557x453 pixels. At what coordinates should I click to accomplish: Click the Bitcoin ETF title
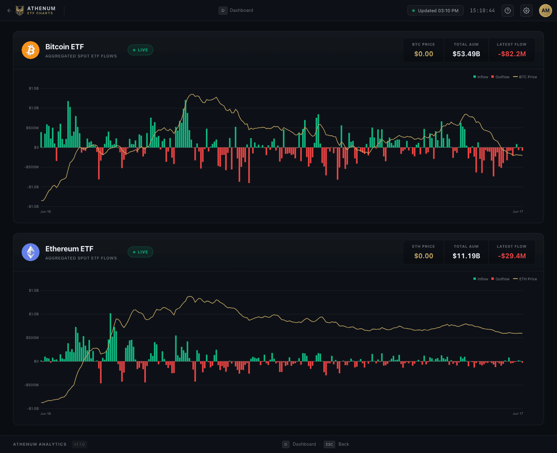pos(64,47)
